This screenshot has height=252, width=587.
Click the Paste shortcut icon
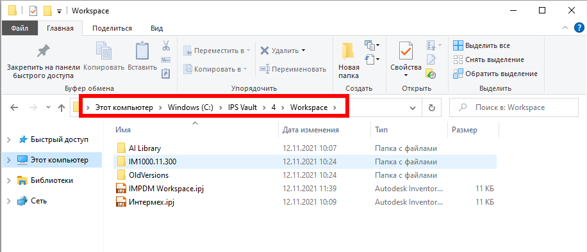point(166,73)
